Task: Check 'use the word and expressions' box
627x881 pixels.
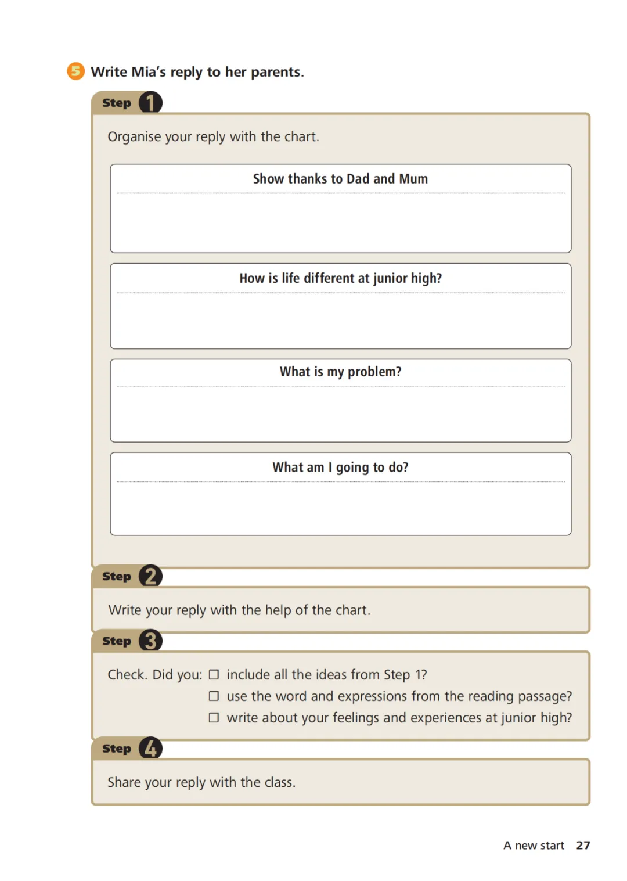Action: 214,696
